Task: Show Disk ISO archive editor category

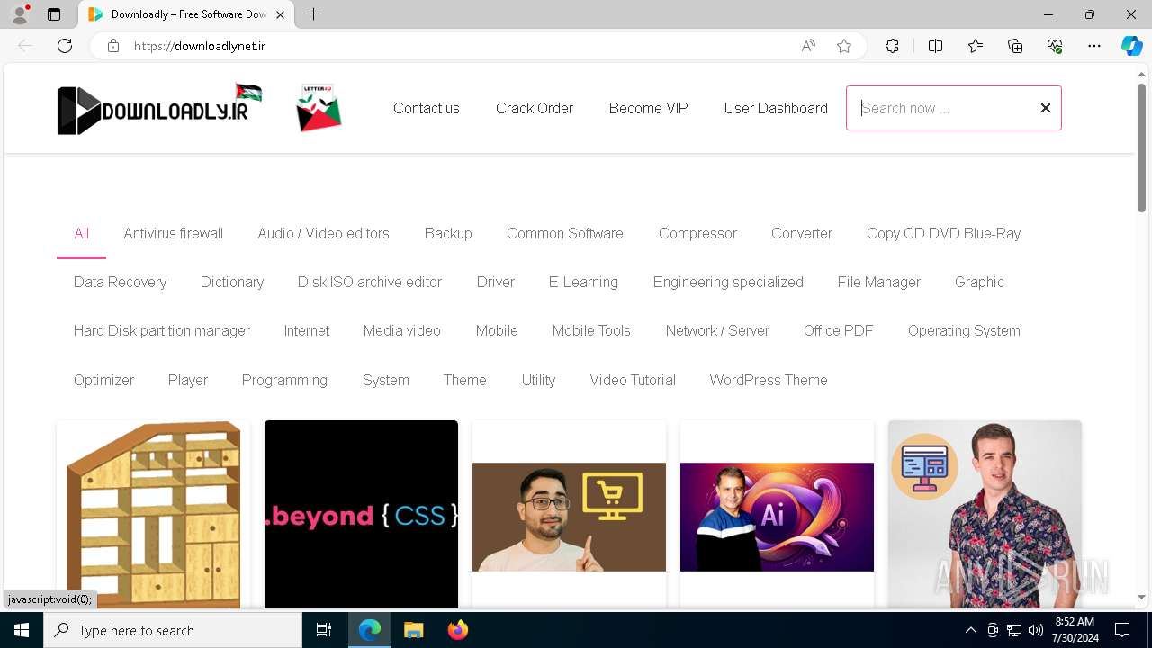Action: point(370,282)
